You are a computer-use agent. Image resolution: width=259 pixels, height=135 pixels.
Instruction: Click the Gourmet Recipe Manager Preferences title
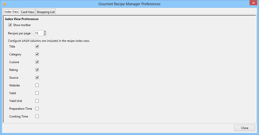pyautogui.click(x=129, y=4)
